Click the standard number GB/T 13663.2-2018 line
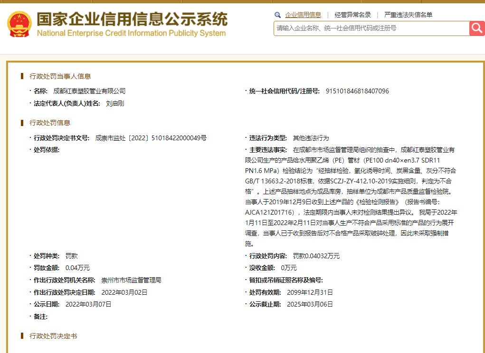This screenshot has height=353, width=485. 348,181
